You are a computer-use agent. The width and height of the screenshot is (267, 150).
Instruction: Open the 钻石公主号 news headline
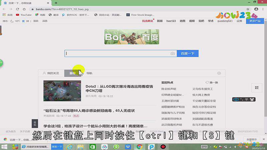coord(89,111)
